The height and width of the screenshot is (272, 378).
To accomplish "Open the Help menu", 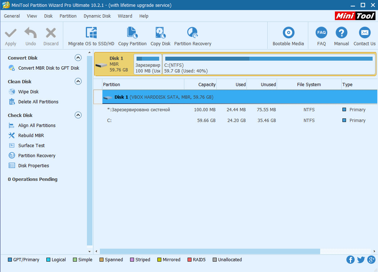I will (144, 16).
